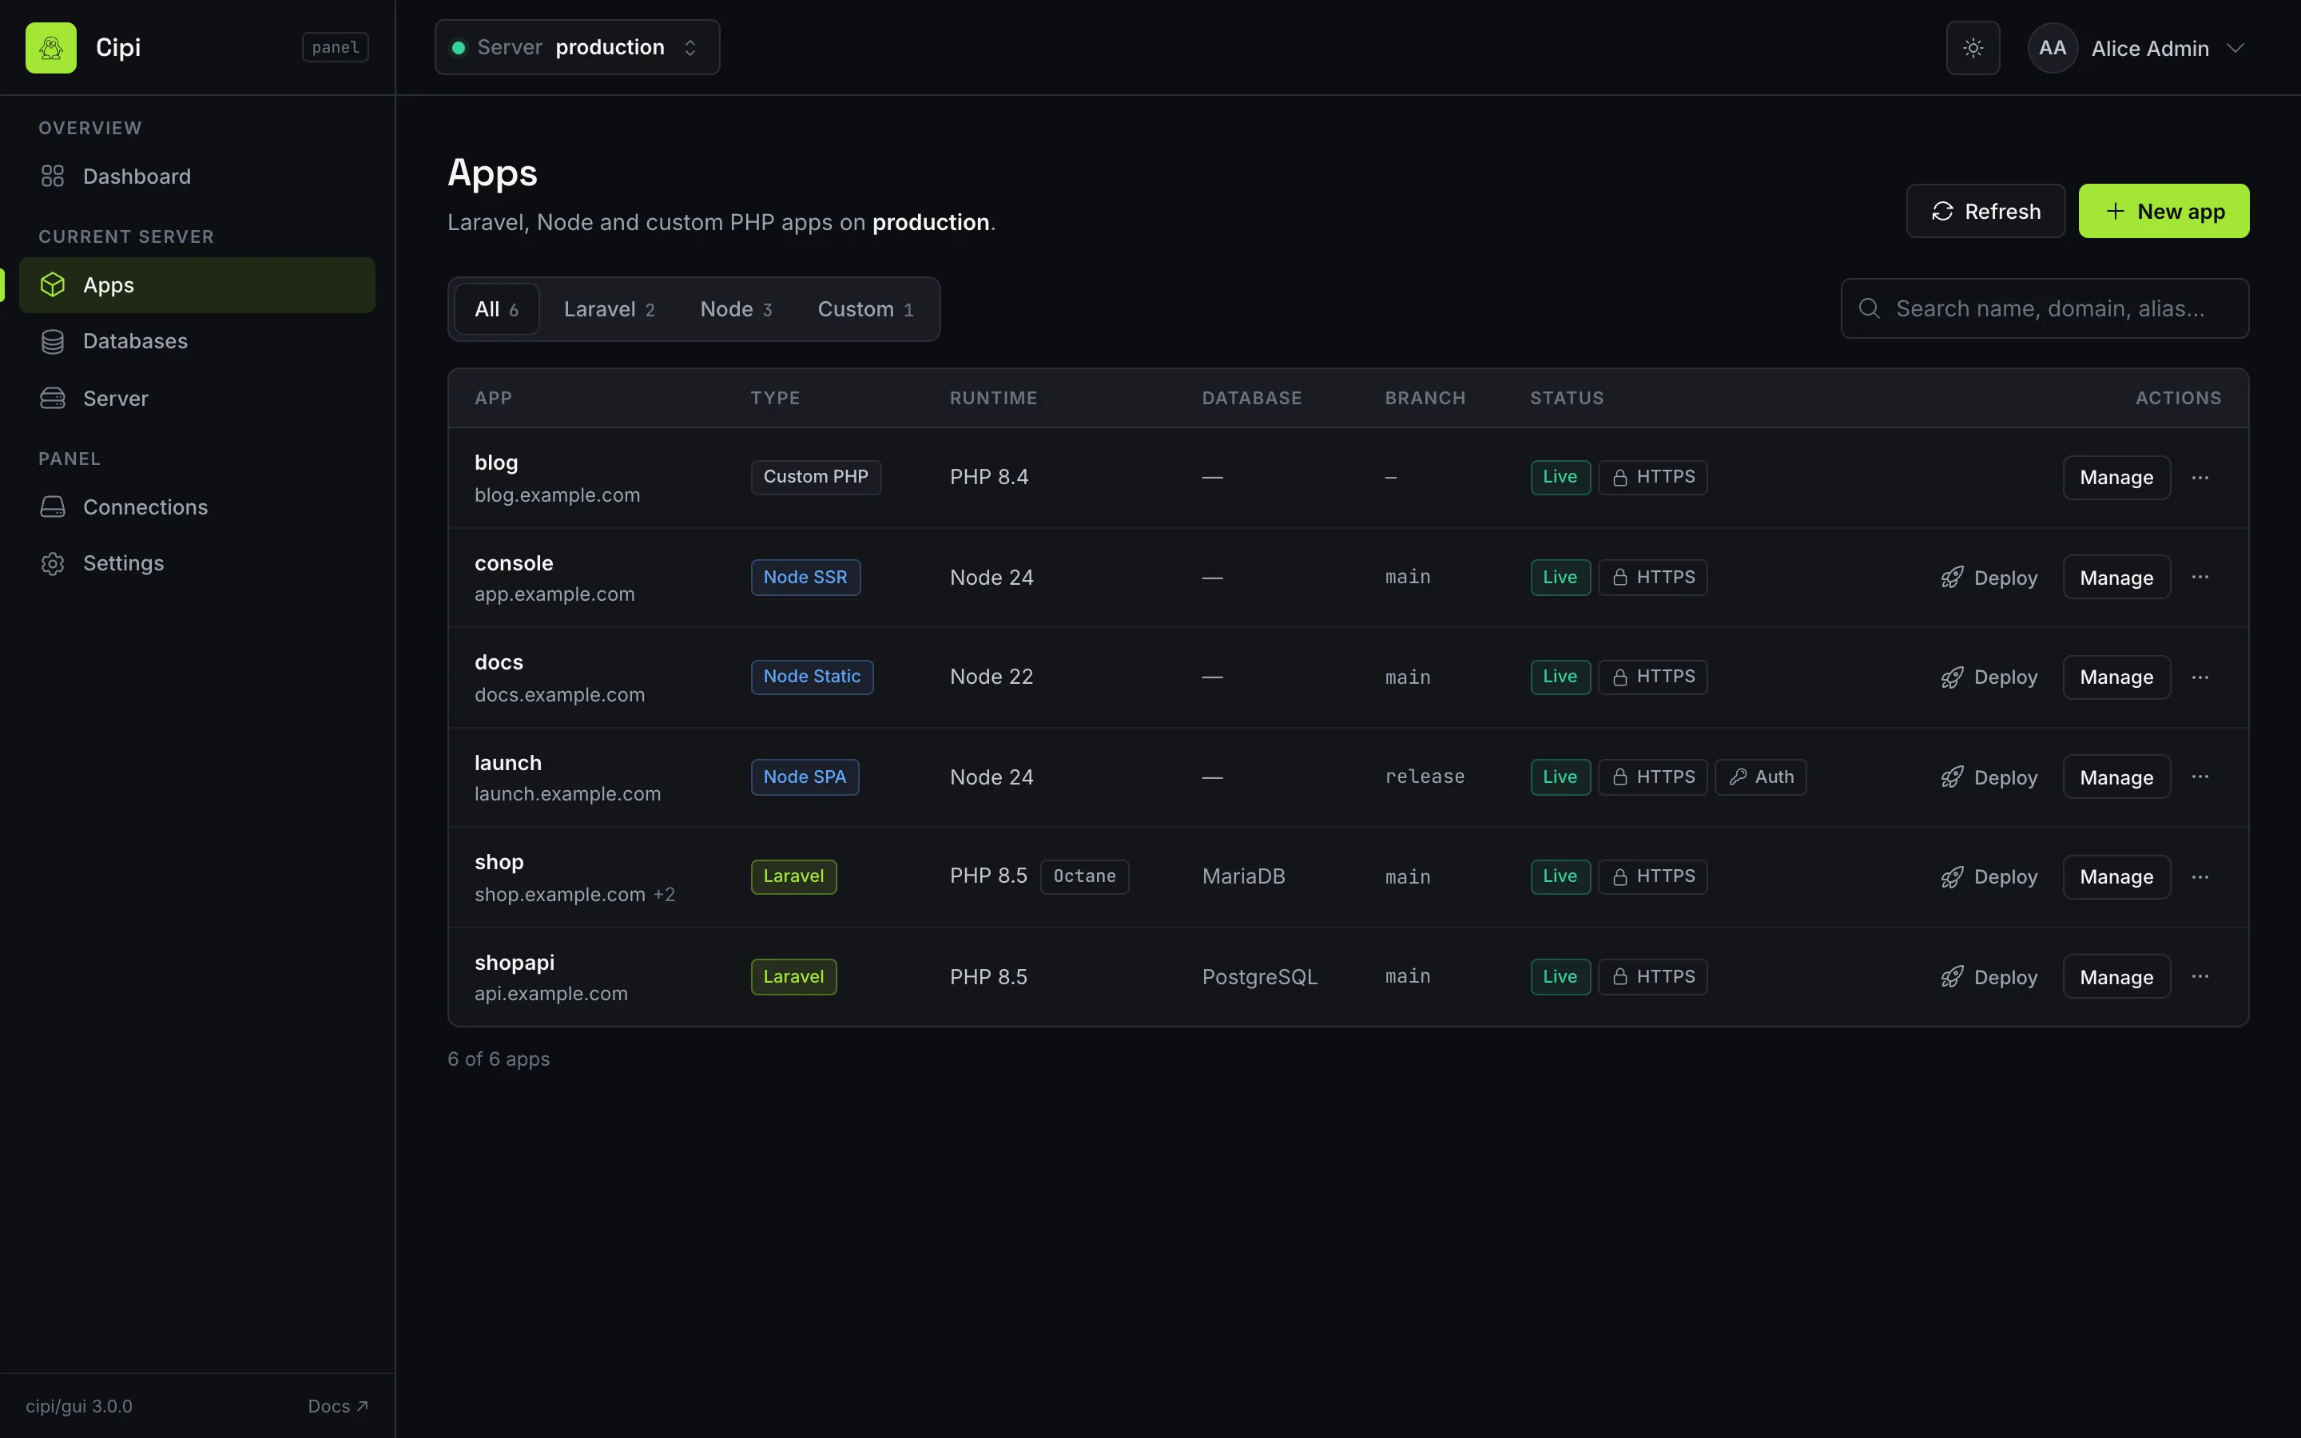This screenshot has height=1438, width=2301.
Task: Open the Server sidebar item
Action: coord(197,399)
